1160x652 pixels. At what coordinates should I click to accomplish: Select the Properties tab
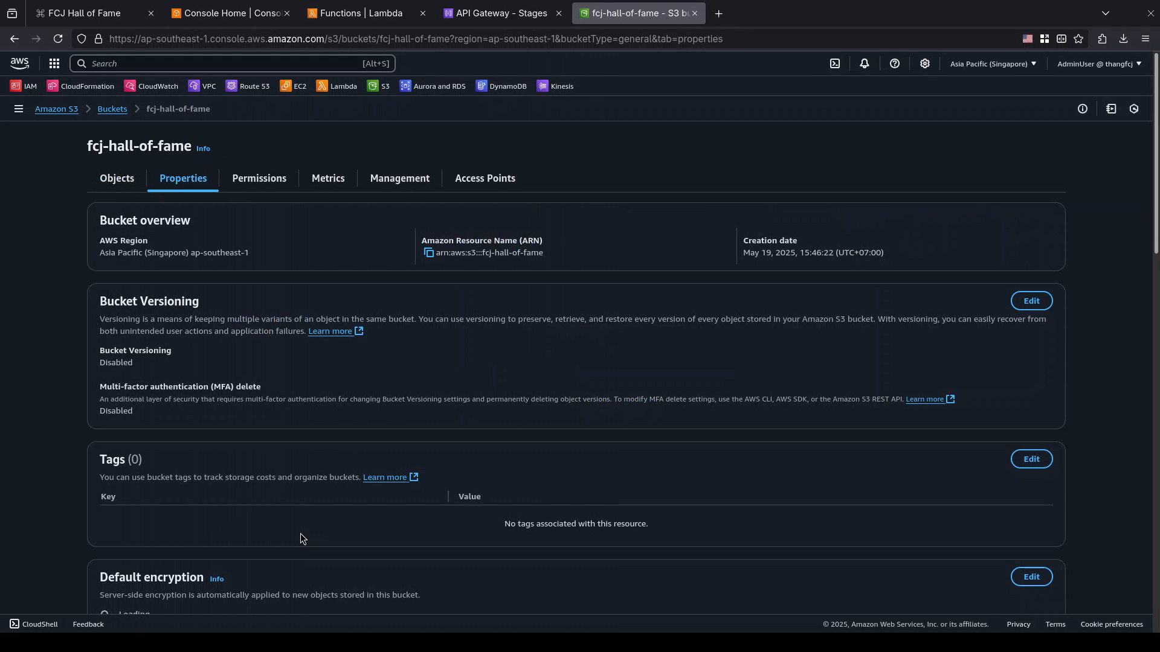coord(183,179)
